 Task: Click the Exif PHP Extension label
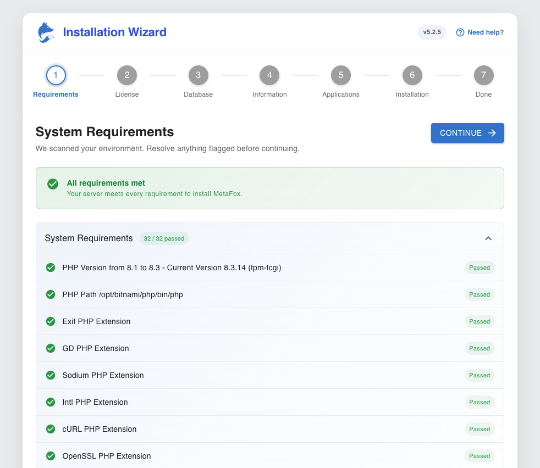pos(96,321)
